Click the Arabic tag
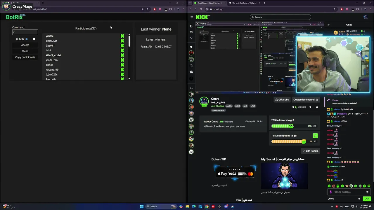 tap(229, 106)
